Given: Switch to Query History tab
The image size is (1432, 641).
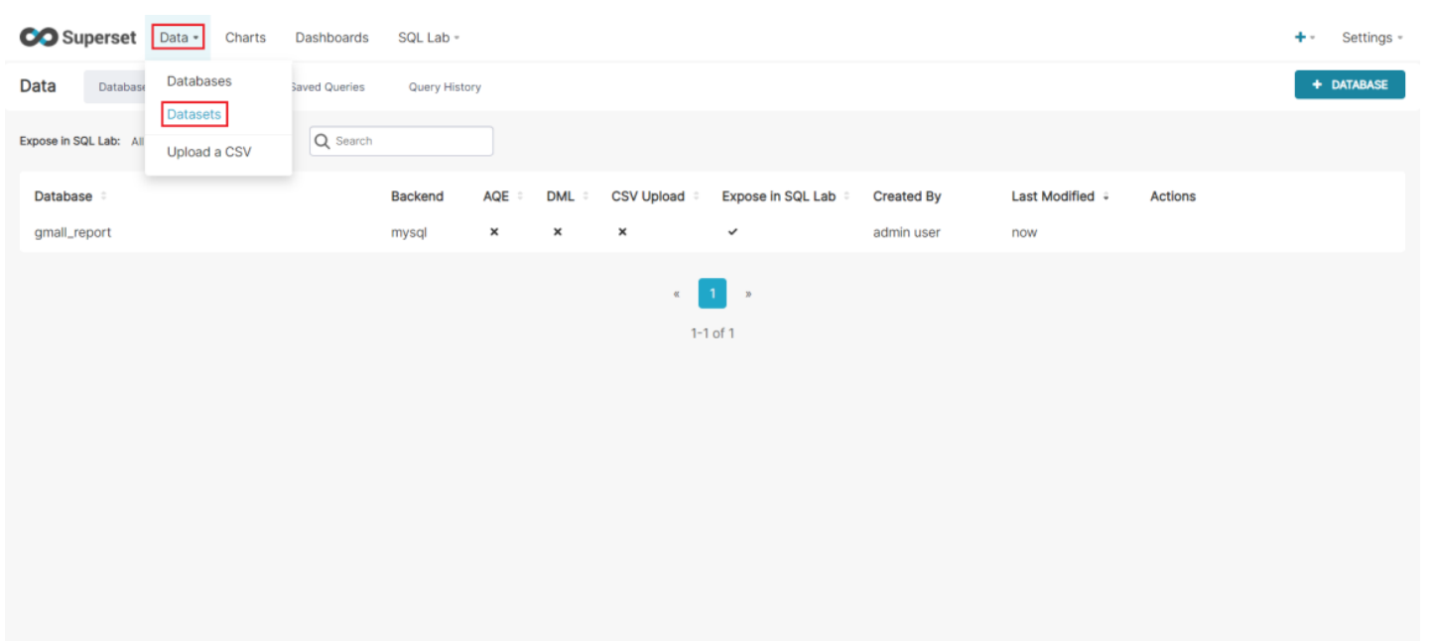Looking at the screenshot, I should [x=445, y=87].
